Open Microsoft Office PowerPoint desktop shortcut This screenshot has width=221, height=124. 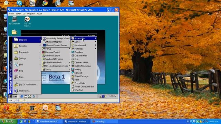point(45,111)
